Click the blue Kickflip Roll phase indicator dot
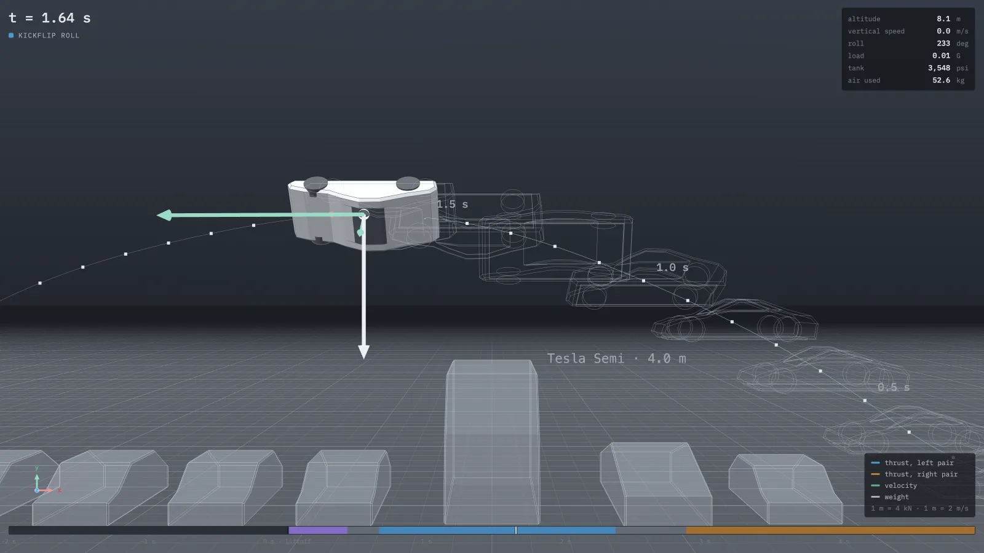Viewport: 984px width, 553px height. 11,36
